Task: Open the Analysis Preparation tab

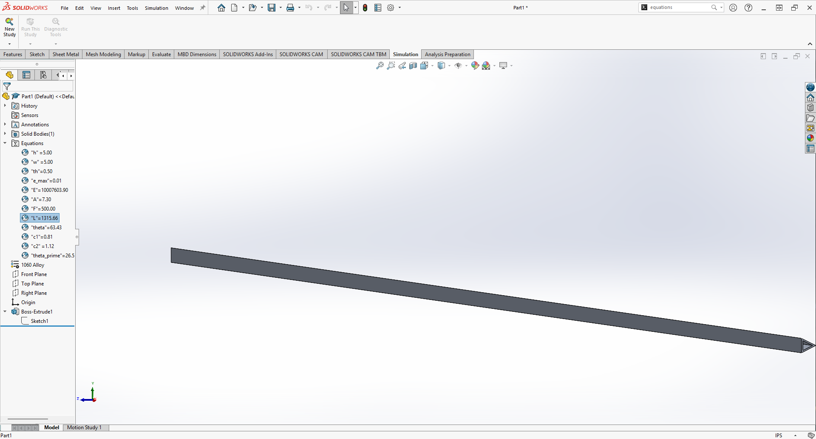Action: coord(448,54)
